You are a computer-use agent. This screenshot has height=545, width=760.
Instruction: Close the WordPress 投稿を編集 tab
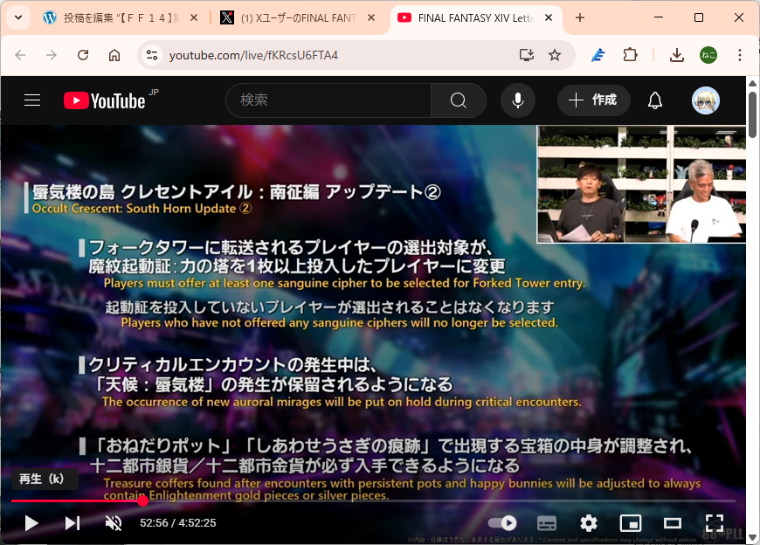(194, 18)
